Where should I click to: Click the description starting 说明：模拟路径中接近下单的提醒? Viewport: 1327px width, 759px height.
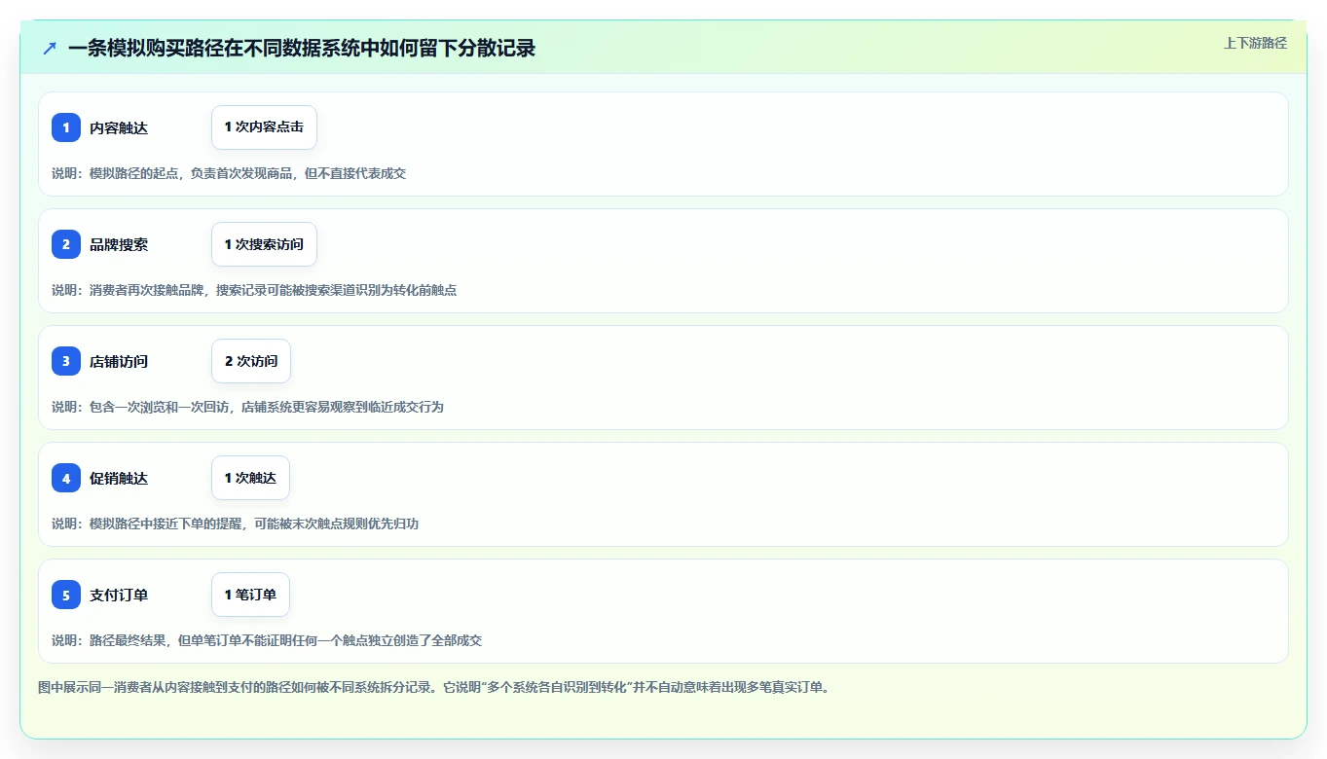pyautogui.click(x=235, y=524)
